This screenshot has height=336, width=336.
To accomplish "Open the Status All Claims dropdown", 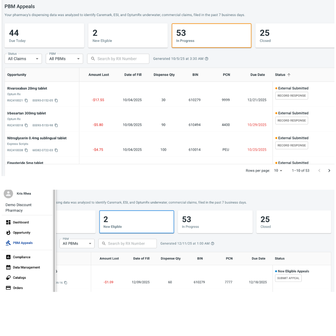I will tap(23, 59).
